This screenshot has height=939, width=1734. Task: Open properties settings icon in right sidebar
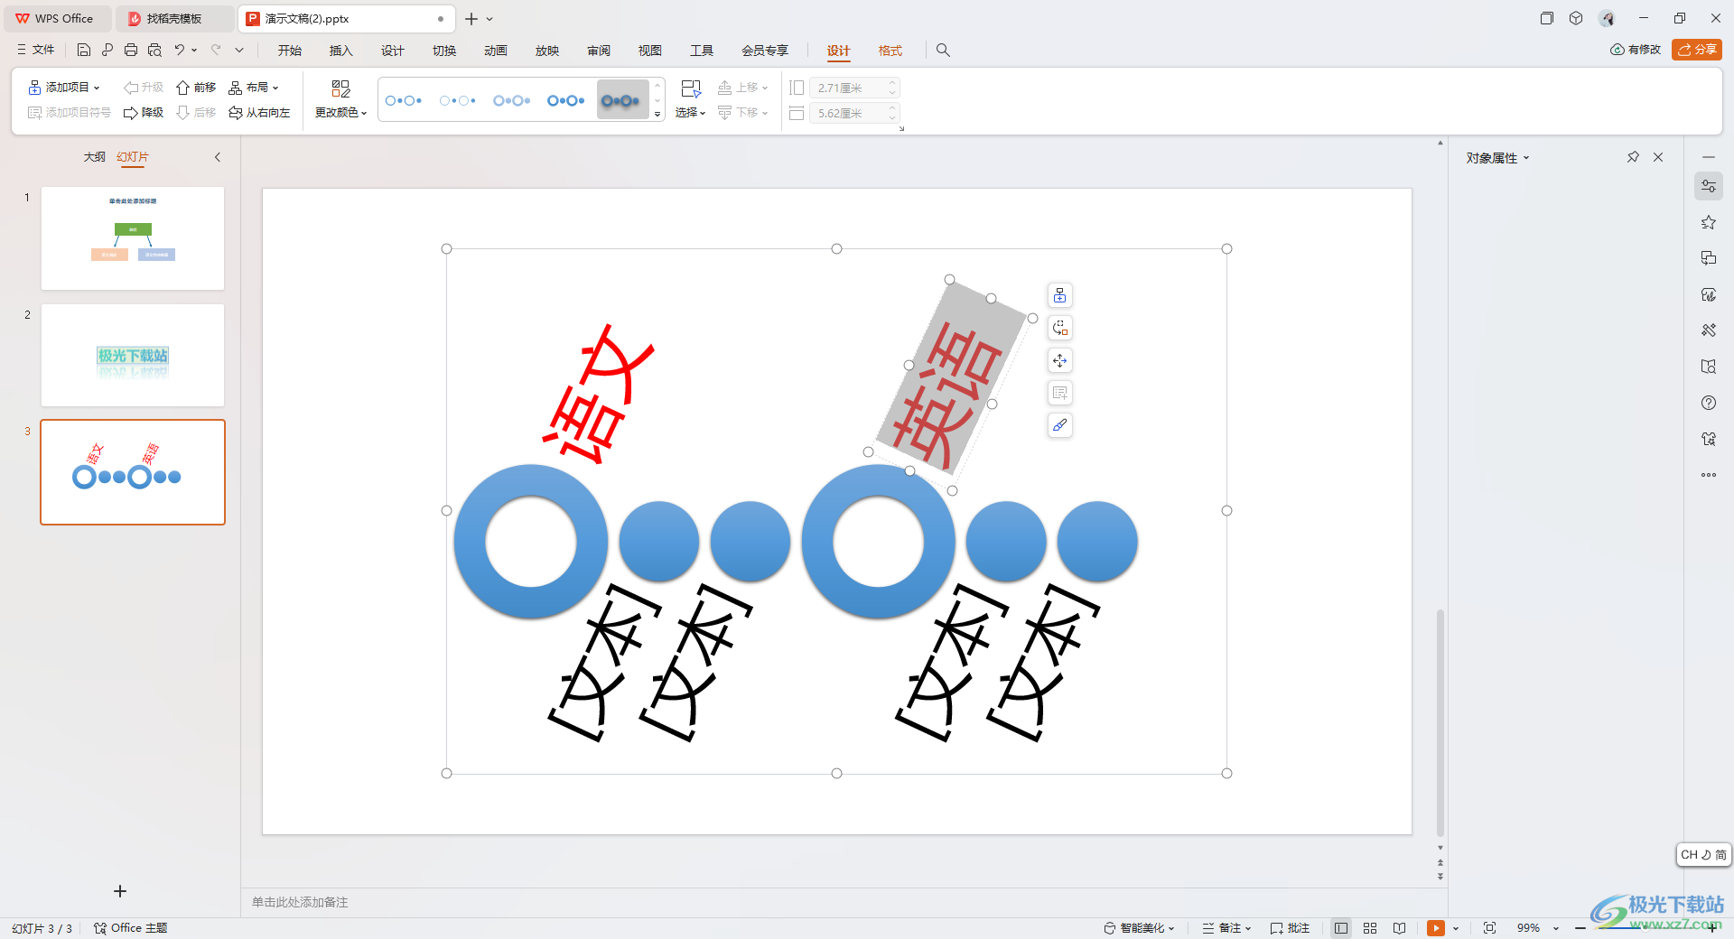coord(1709,186)
